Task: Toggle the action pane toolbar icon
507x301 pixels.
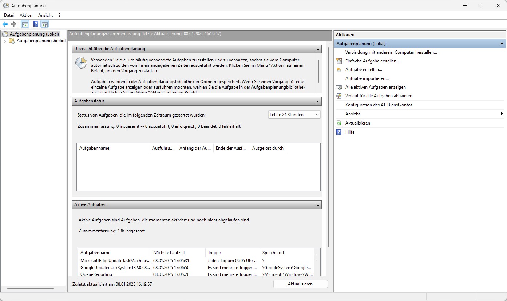Action: click(x=44, y=24)
